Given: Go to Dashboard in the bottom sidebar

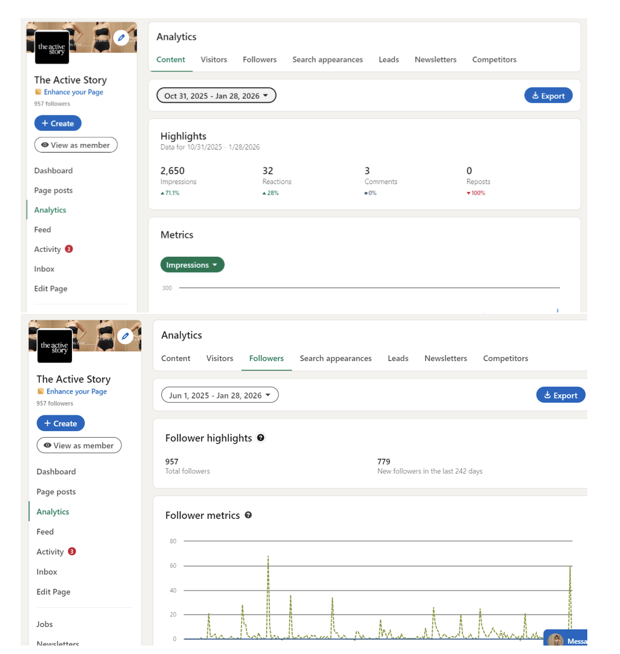Looking at the screenshot, I should click(56, 471).
